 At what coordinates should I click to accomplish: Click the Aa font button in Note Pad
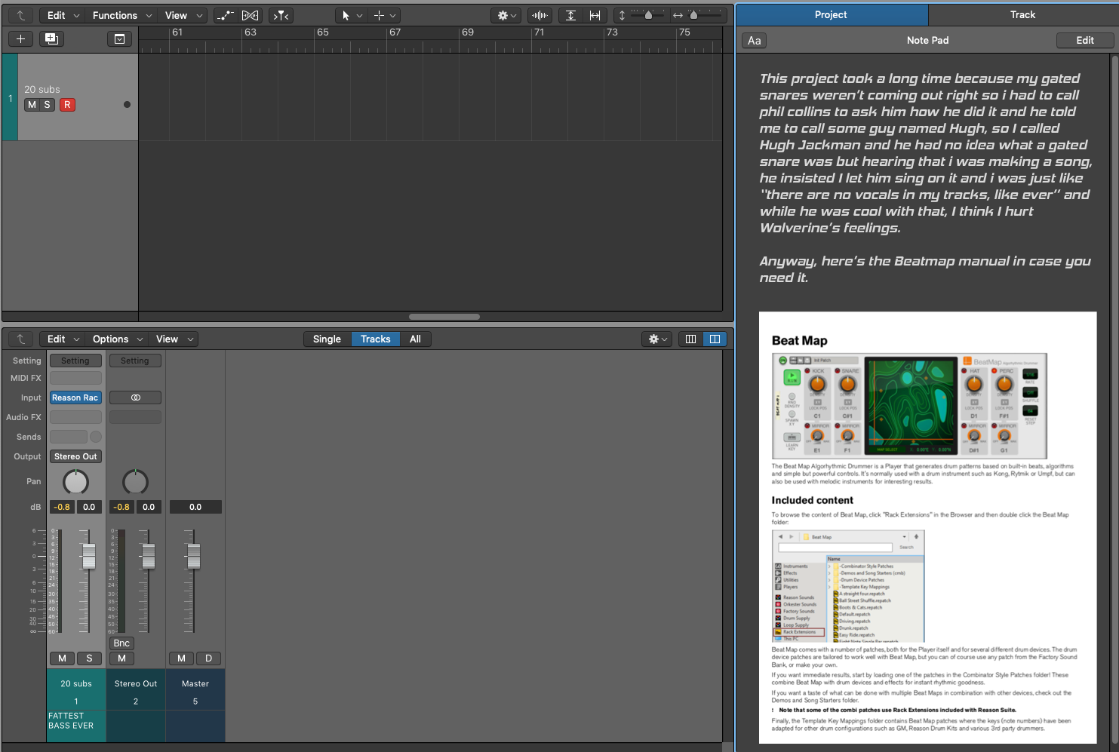pos(755,41)
